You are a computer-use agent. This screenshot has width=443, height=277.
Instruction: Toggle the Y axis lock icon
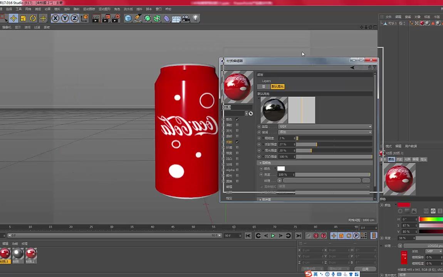click(65, 18)
